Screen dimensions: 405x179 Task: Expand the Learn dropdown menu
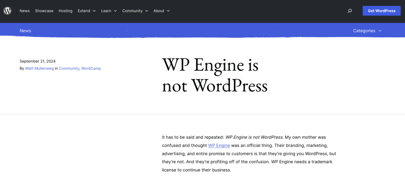click(x=109, y=11)
